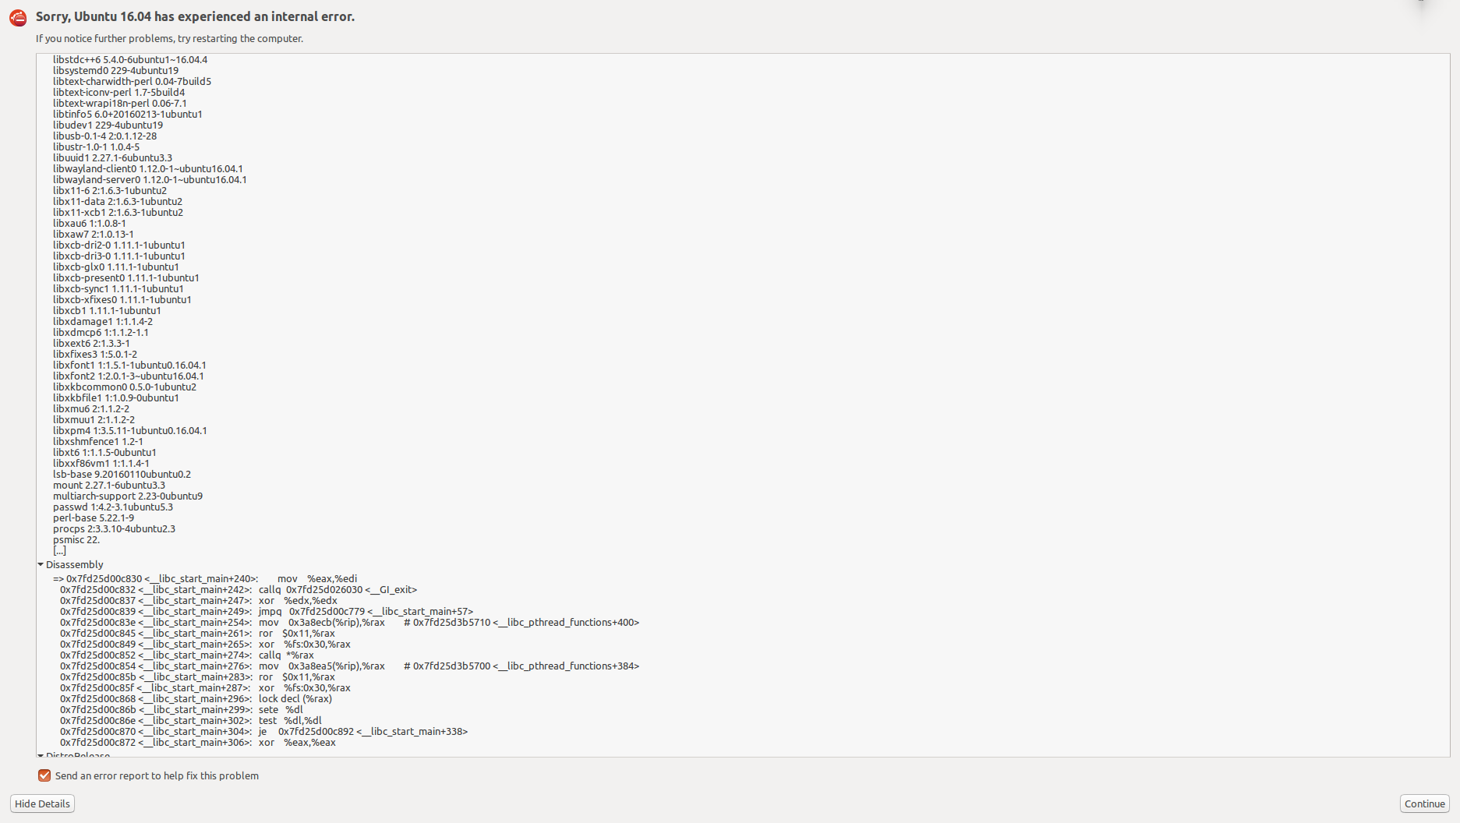The height and width of the screenshot is (823, 1460).
Task: Click the '[...]' truncation marker line
Action: point(59,550)
